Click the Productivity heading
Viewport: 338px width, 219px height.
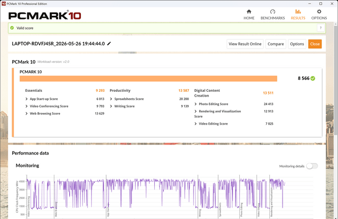[x=120, y=90]
